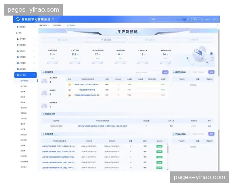Switch to the third open-page tab
233x187 pixels.
pos(71,25)
